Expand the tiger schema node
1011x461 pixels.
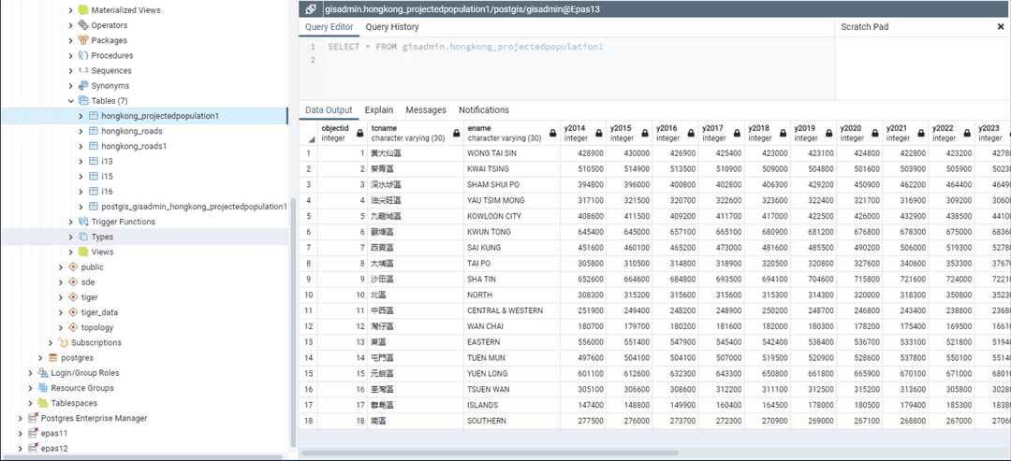[60, 297]
